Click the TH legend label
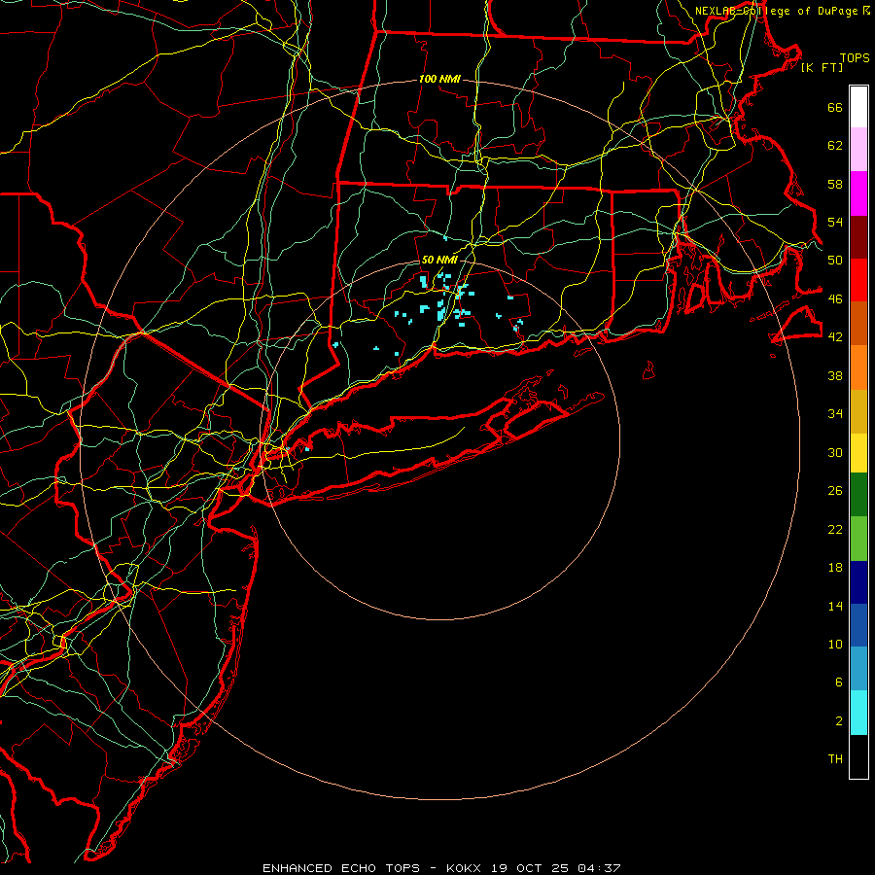The width and height of the screenshot is (875, 875). point(835,758)
